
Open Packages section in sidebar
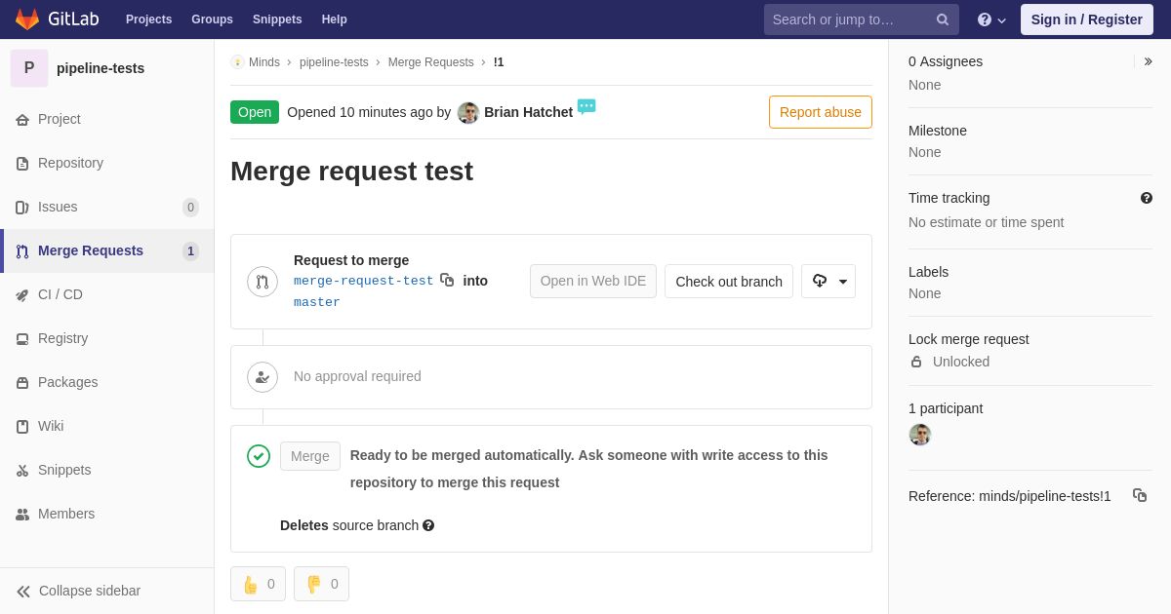coord(107,382)
